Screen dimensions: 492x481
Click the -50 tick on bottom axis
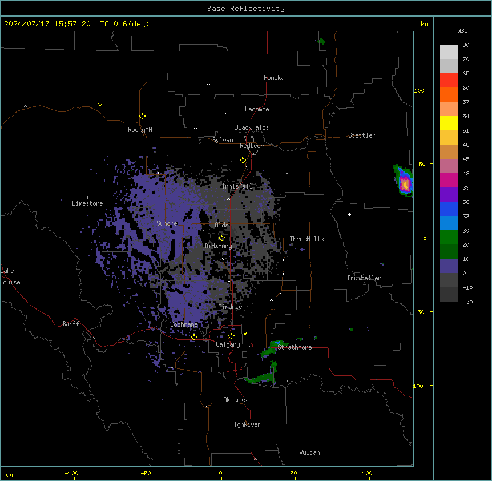146,474
